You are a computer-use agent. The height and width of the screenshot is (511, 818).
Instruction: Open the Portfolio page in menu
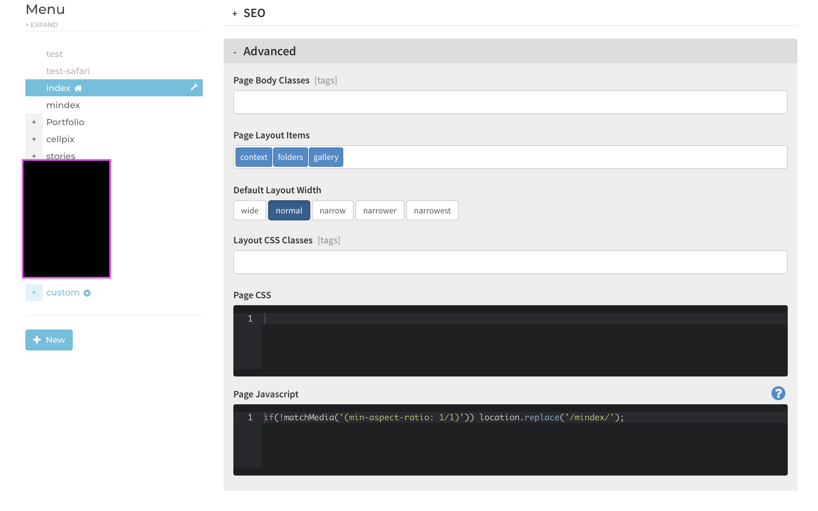[x=65, y=122]
